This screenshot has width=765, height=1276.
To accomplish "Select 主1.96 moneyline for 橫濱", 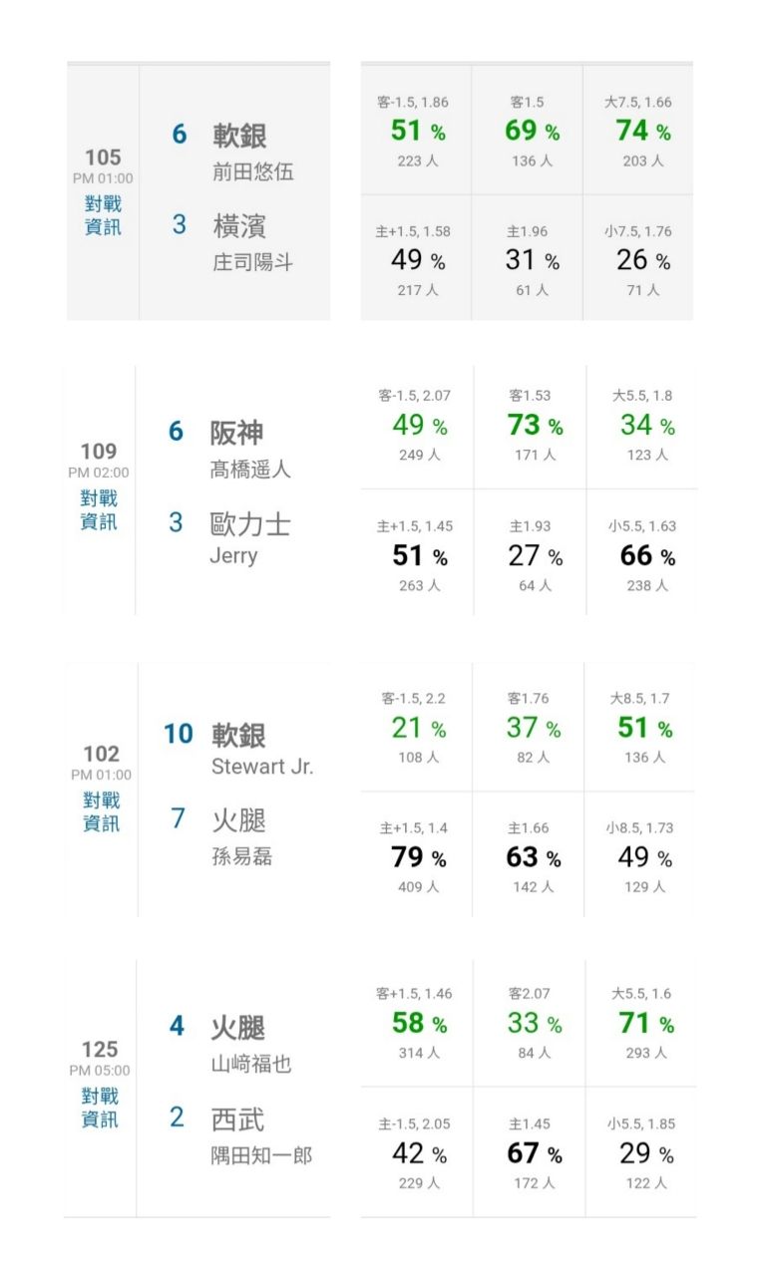I will point(528,259).
